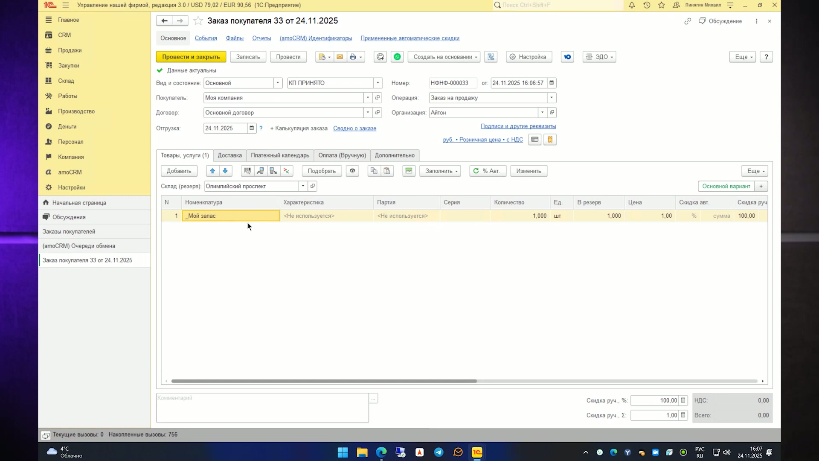Click the Windows Start button
This screenshot has width=819, height=461.
(343, 452)
